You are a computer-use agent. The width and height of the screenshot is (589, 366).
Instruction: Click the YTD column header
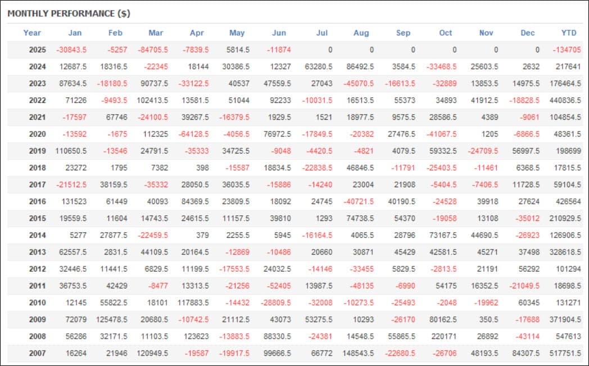(568, 33)
